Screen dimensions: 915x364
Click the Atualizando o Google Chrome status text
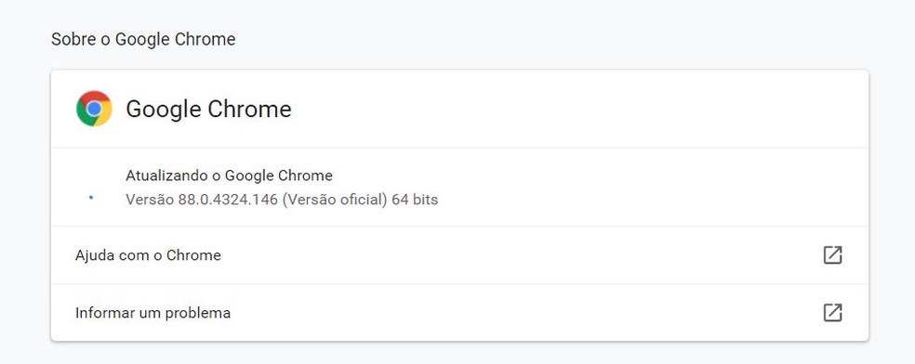[229, 175]
